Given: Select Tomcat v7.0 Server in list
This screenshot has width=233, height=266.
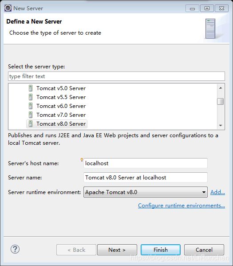Looking at the screenshot, I should tap(61, 115).
